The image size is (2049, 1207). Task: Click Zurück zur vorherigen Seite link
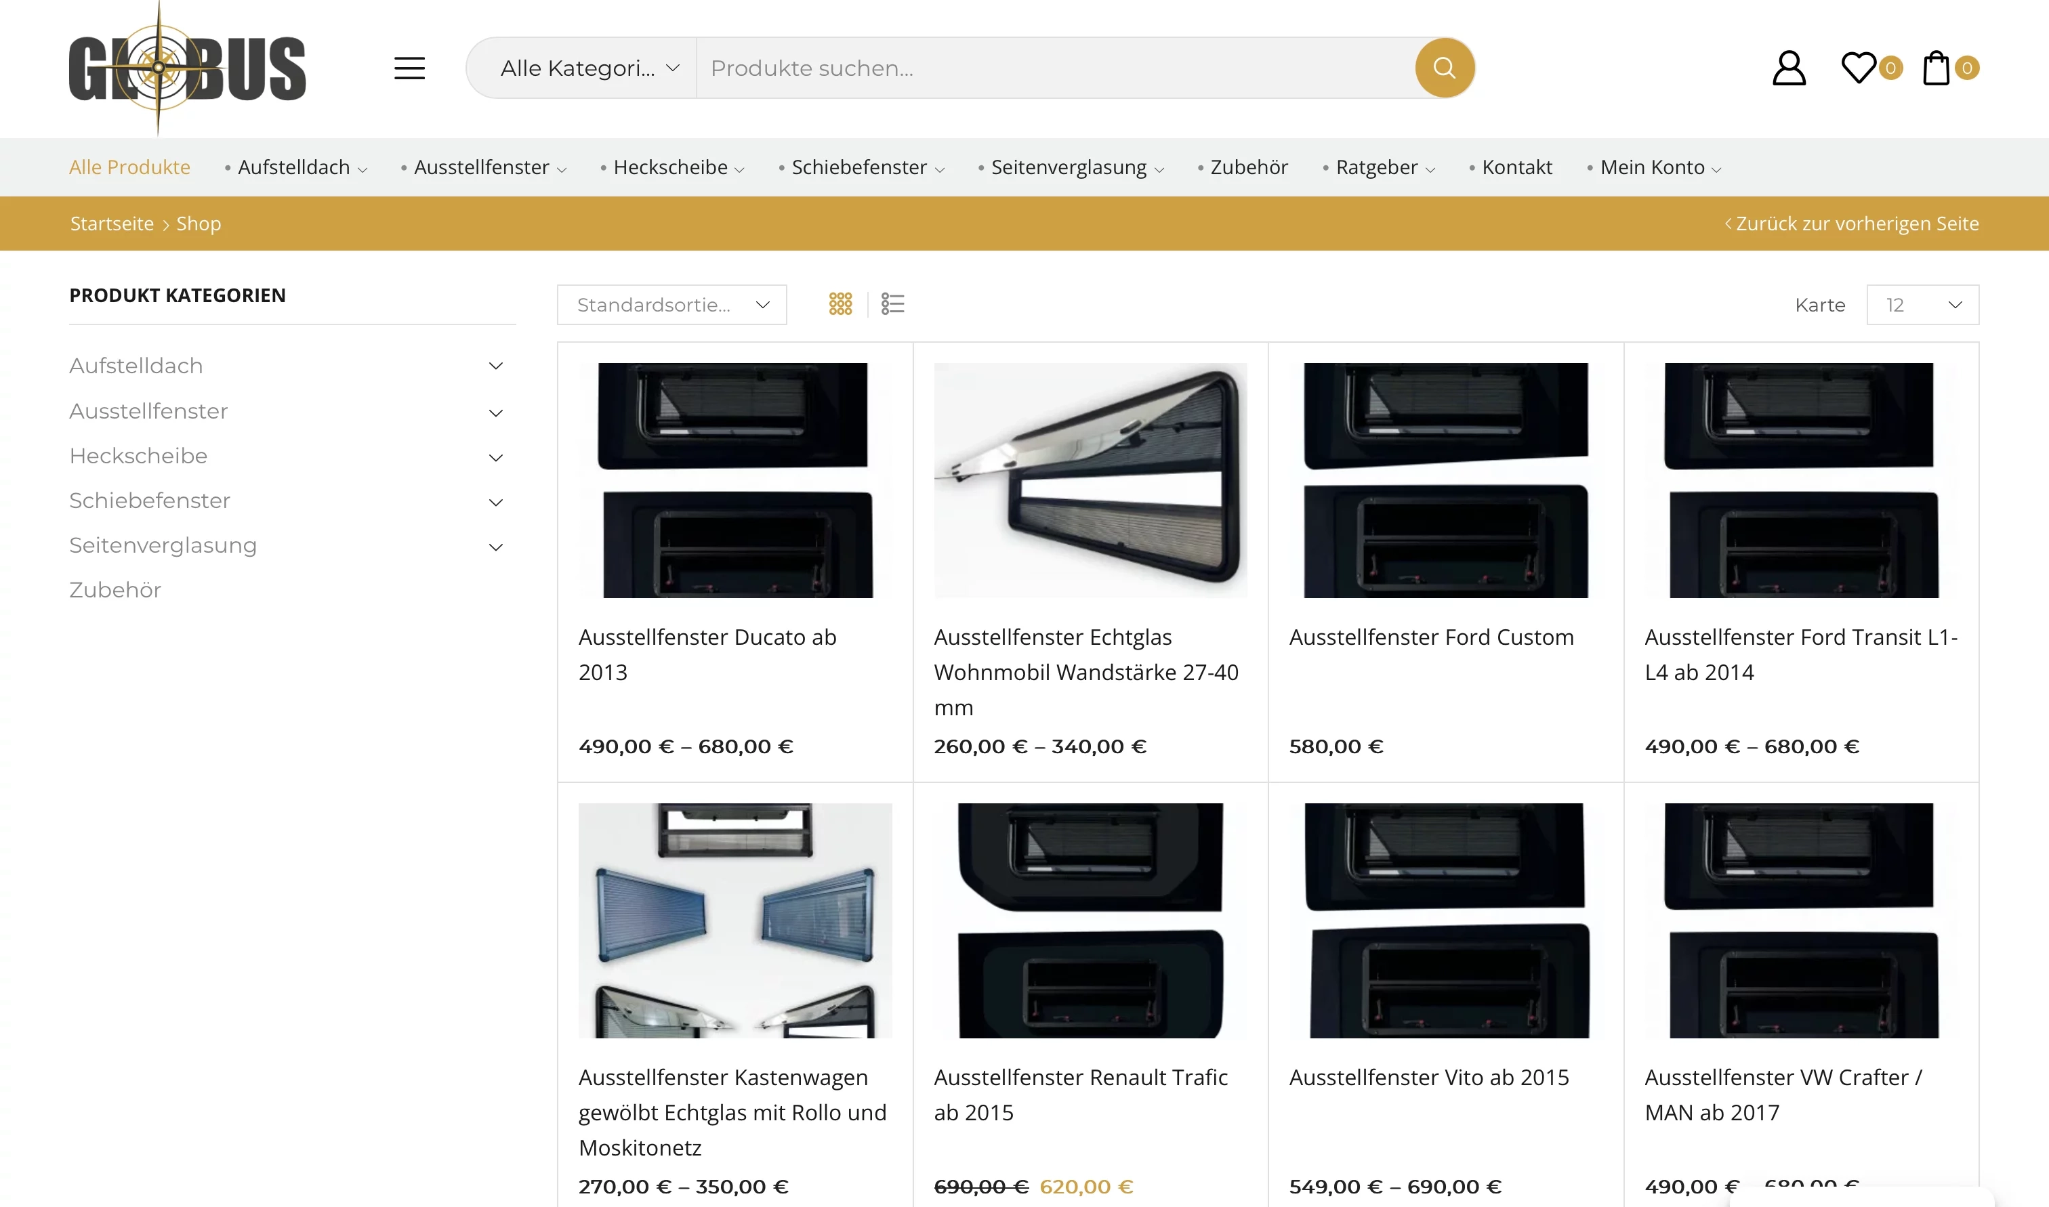click(x=1852, y=224)
